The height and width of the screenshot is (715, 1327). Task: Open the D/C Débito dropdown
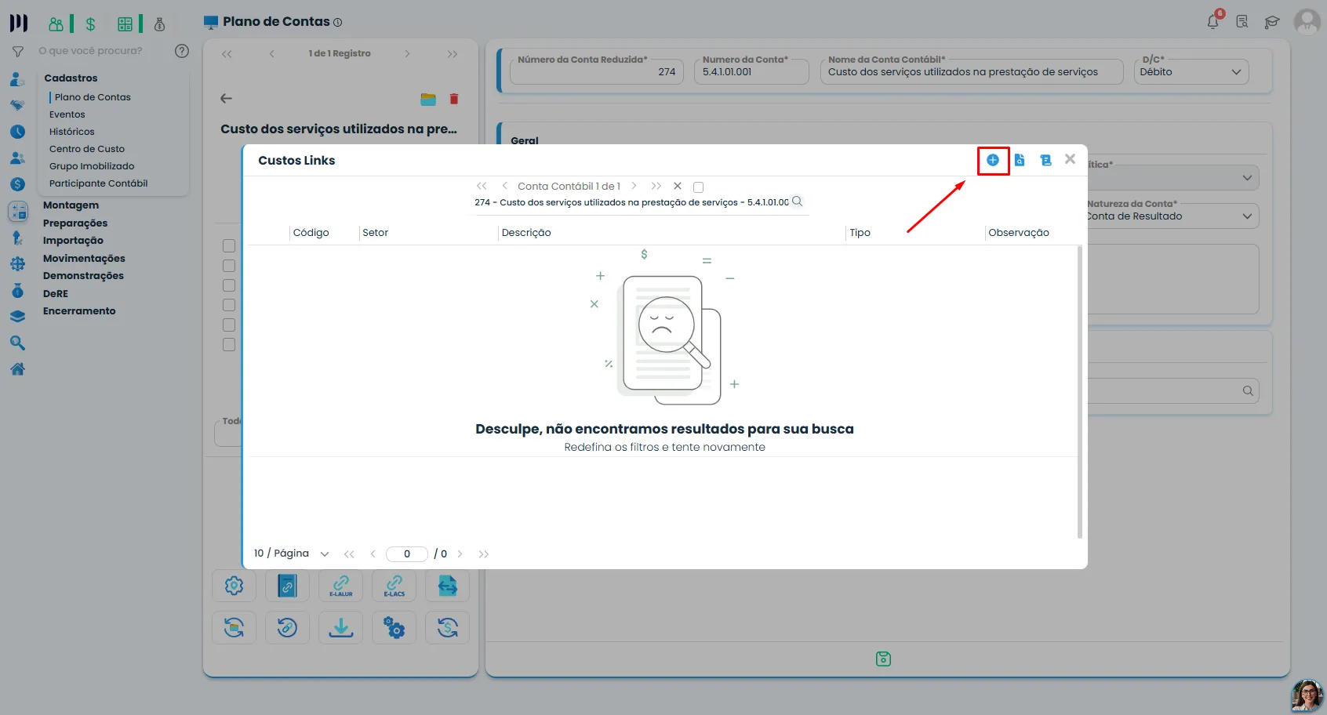[1191, 71]
